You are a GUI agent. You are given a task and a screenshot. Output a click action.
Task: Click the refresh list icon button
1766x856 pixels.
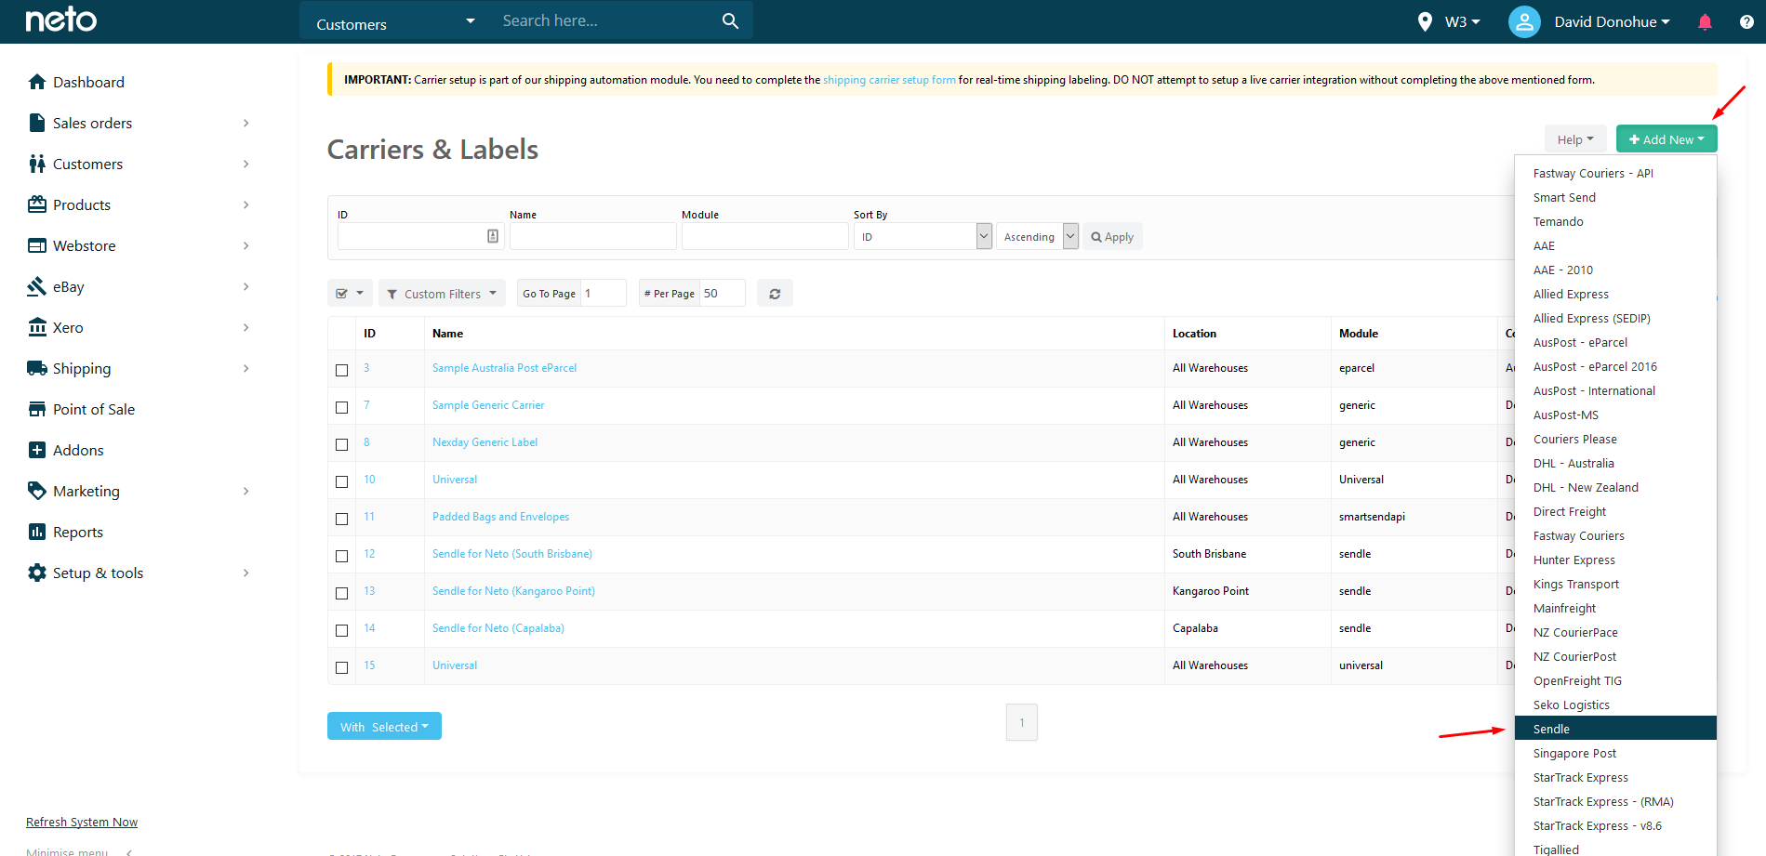775,294
